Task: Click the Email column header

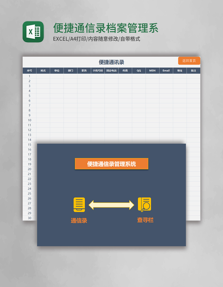Action: click(166, 71)
